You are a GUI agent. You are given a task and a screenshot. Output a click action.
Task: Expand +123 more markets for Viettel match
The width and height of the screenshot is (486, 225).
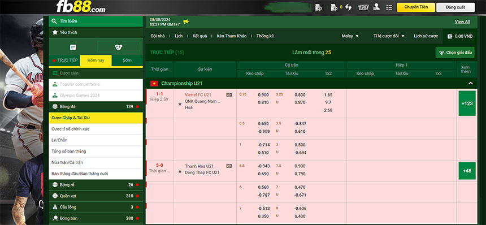467,103
